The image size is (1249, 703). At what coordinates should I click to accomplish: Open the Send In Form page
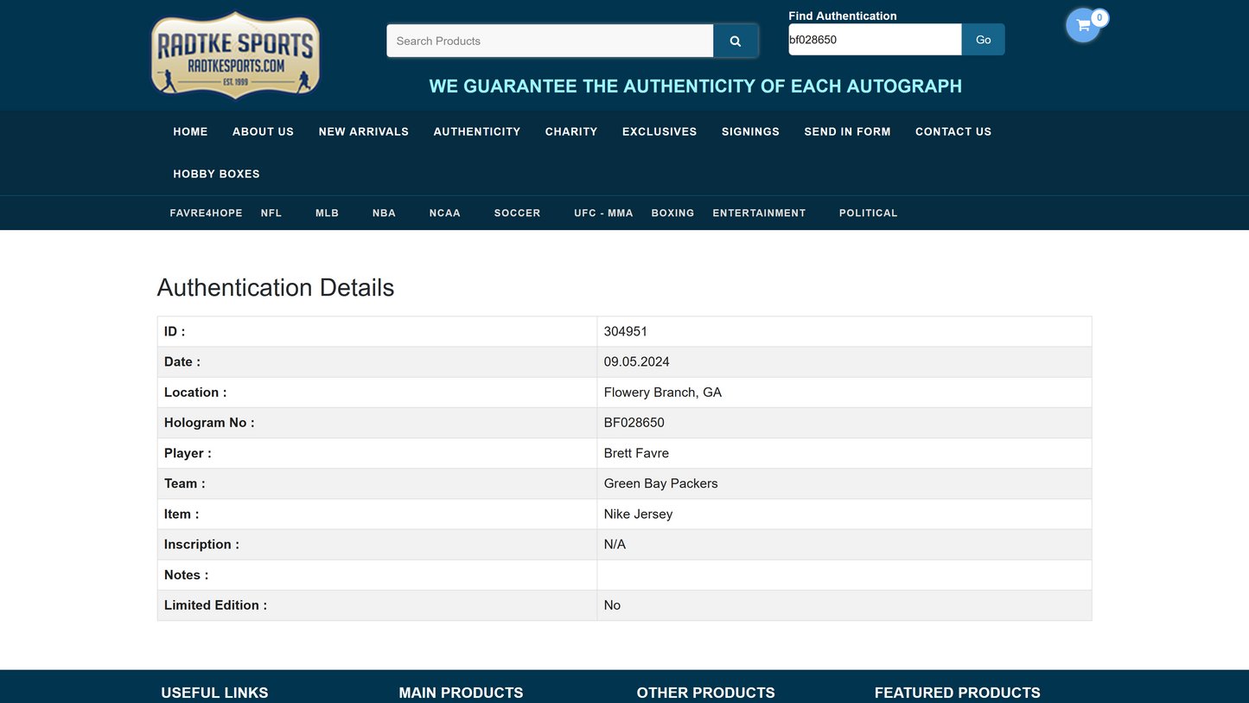[847, 131]
